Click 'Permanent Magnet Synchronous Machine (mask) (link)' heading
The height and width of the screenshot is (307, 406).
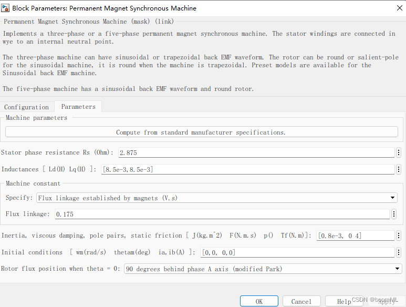[89, 22]
